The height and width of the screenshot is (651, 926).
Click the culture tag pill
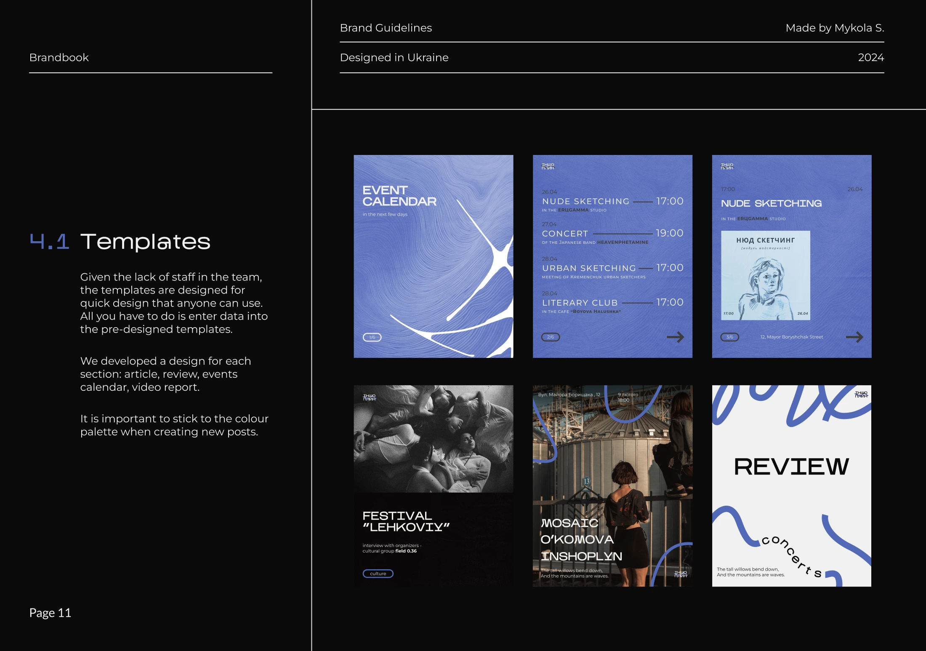(x=378, y=574)
